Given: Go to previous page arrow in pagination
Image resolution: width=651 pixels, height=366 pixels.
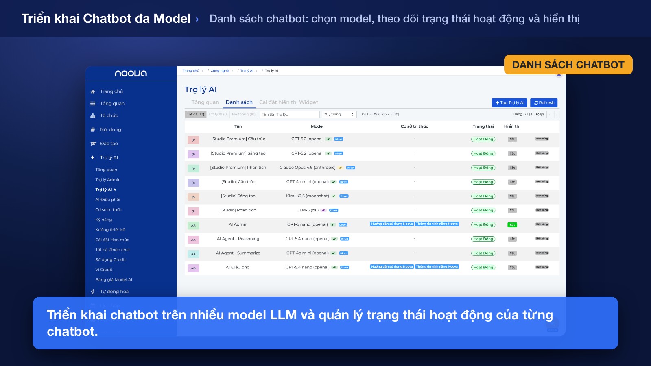Looking at the screenshot, I should click(549, 115).
